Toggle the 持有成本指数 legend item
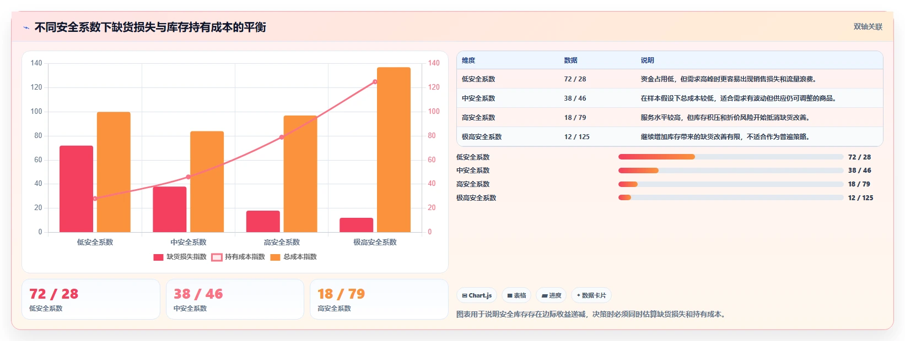 [238, 257]
